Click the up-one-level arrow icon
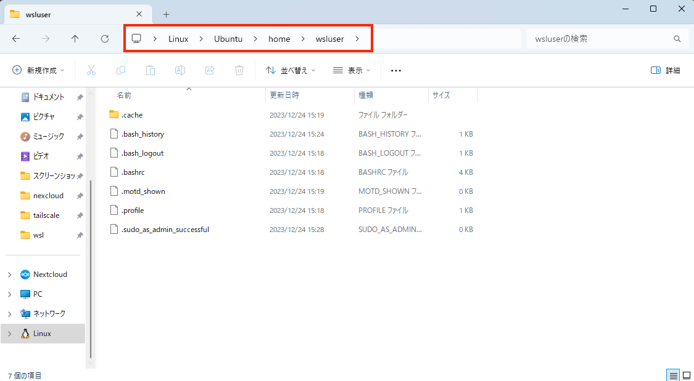Viewport: 694px width, 381px height. 75,38
